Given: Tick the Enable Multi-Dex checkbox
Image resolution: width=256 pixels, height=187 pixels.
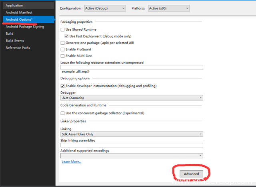Looking at the screenshot, I should tap(62, 56).
